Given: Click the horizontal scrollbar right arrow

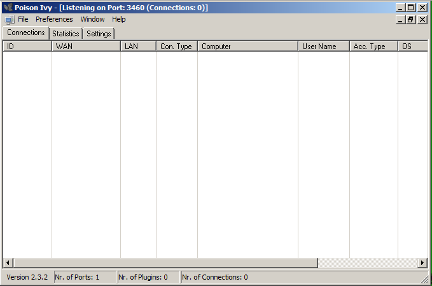Looking at the screenshot, I should click(422, 263).
